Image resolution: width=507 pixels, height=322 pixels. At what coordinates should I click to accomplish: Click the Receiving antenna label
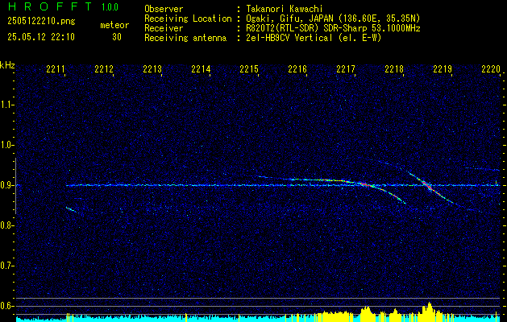click(185, 38)
